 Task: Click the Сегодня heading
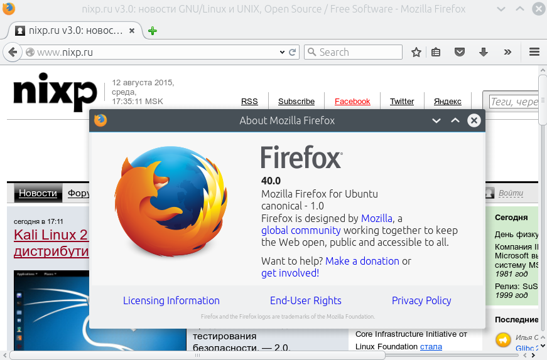511,218
